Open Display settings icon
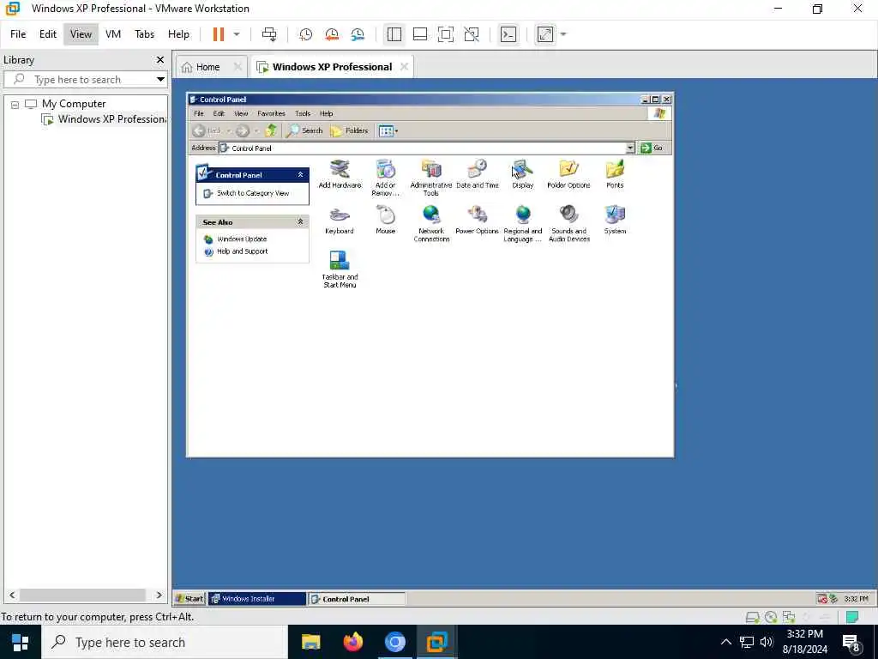 tap(523, 173)
